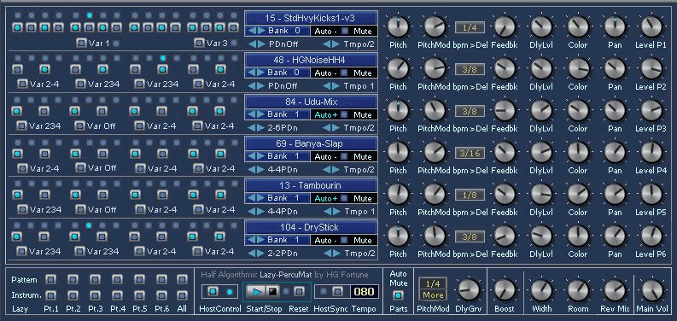The height and width of the screenshot is (321, 677).
Task: Click the Color knob on the Banya-Slap row
Action: pyautogui.click(x=578, y=153)
